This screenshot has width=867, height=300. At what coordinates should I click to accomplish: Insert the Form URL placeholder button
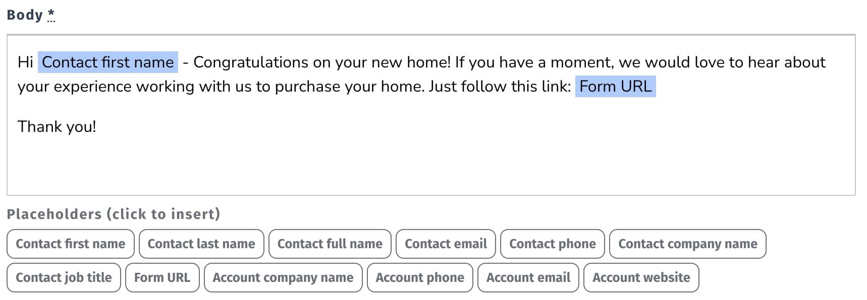(x=162, y=278)
